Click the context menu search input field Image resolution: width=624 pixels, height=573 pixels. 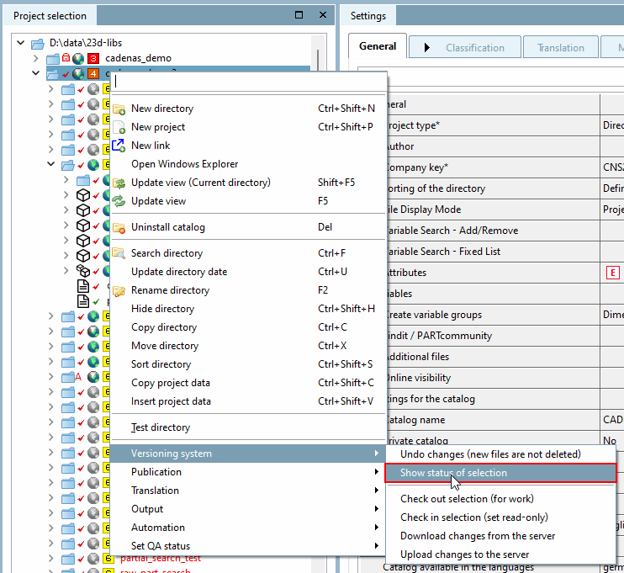click(x=248, y=82)
